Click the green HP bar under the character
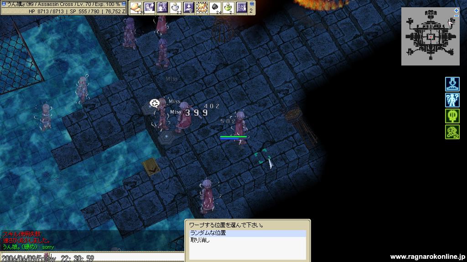 [x=233, y=136]
